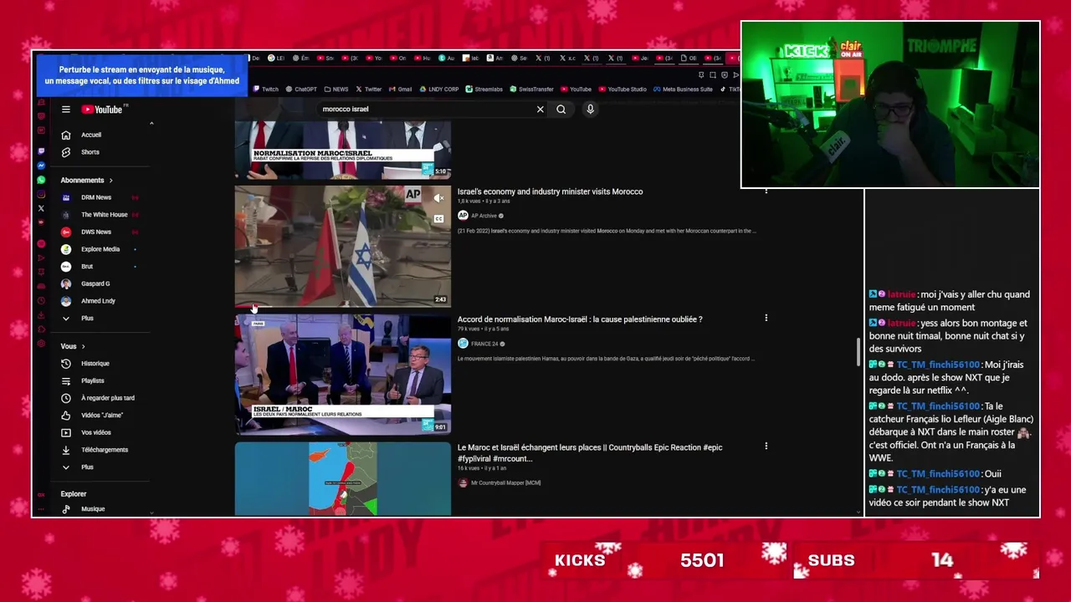Expand Plus under subscriptions list

click(x=87, y=319)
